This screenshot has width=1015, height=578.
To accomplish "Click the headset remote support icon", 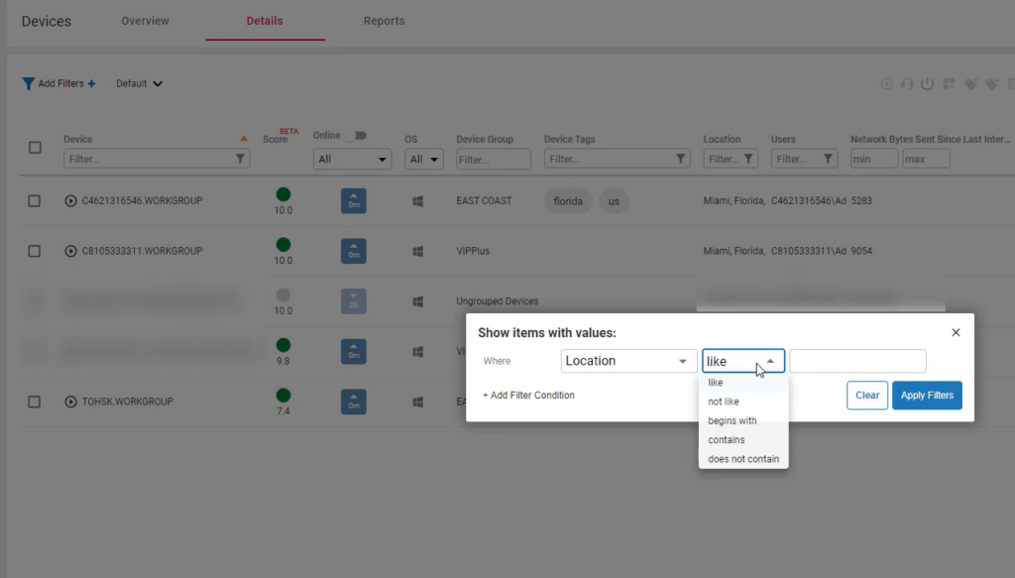I will pyautogui.click(x=907, y=84).
